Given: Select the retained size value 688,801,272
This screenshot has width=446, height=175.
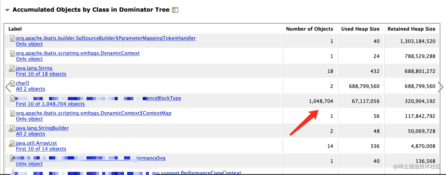Looking at the screenshot, I should click(x=420, y=71).
